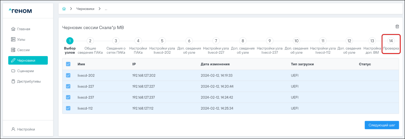Open Дистрибутивы in the sidebar
The height and width of the screenshot is (139, 405).
point(29,81)
